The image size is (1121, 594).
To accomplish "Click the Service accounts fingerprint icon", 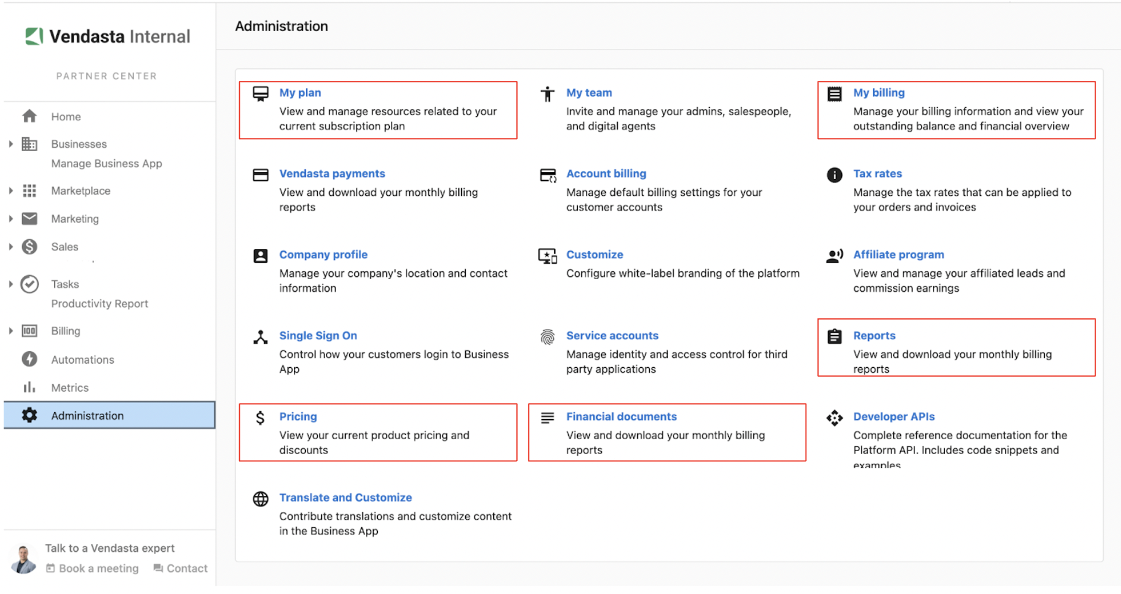I will (x=547, y=337).
